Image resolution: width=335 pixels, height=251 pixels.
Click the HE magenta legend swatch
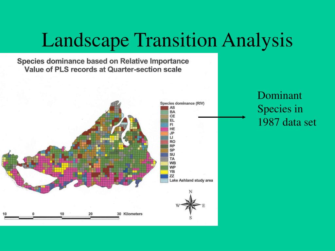click(x=164, y=129)
